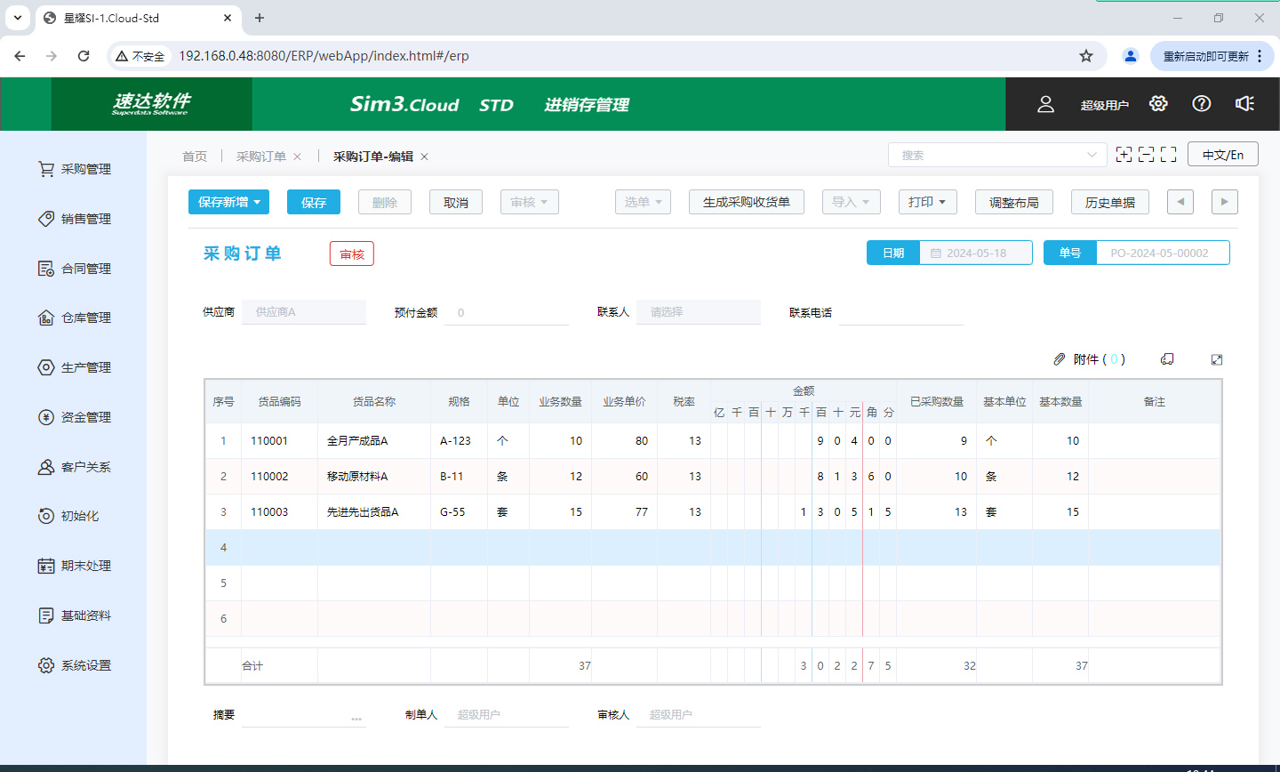
Task: Open 仓库管理 in the sidebar
Action: (x=85, y=318)
